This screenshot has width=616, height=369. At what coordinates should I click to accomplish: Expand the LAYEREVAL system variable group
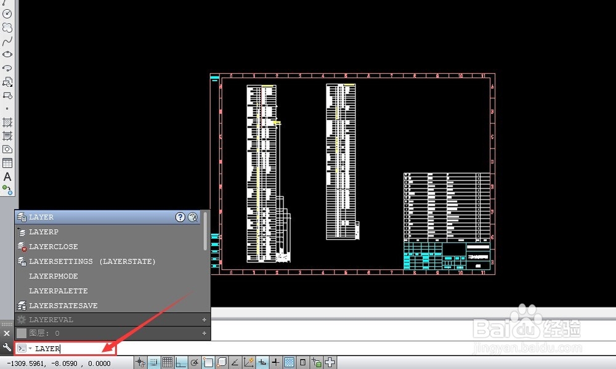(204, 320)
